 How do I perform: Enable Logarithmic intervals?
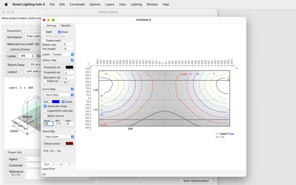tap(45, 111)
